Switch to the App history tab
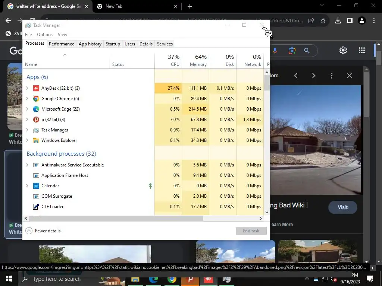The height and width of the screenshot is (286, 382). tap(90, 44)
